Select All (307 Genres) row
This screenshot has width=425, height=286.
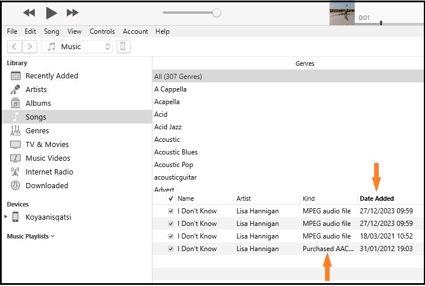(287, 77)
